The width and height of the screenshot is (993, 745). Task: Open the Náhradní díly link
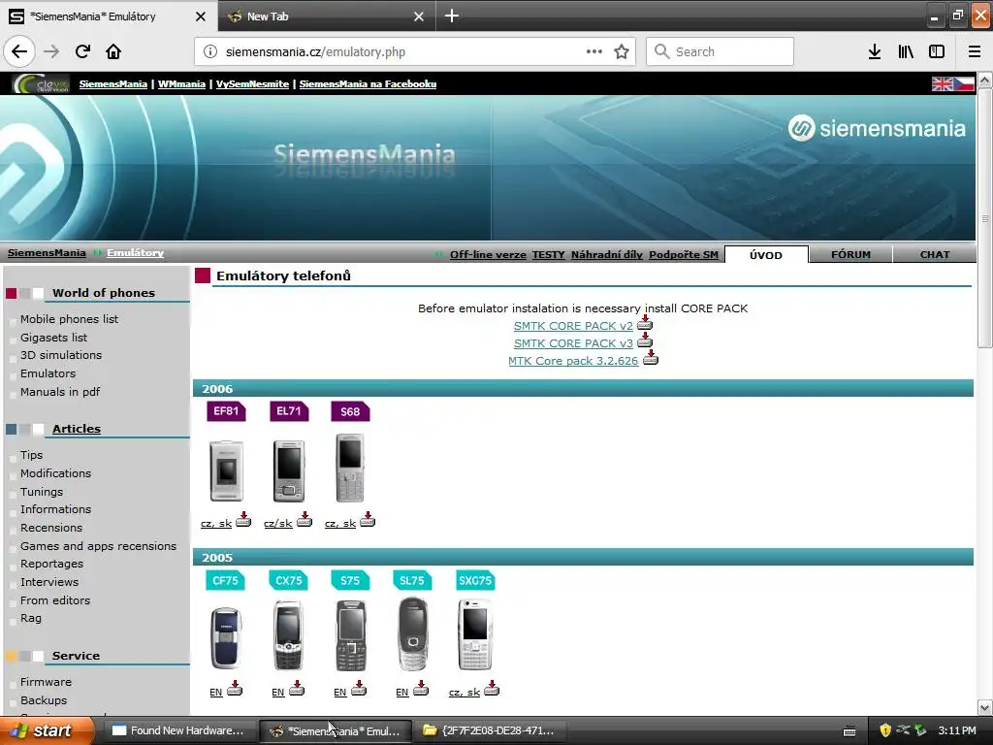tap(607, 255)
